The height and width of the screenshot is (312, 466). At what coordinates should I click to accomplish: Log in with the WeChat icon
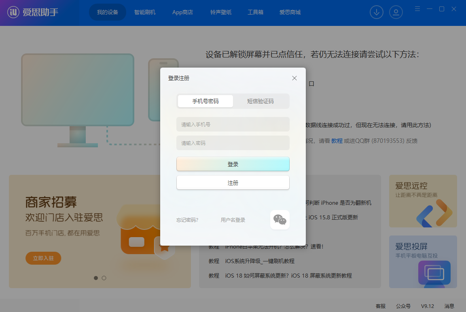[x=280, y=220]
